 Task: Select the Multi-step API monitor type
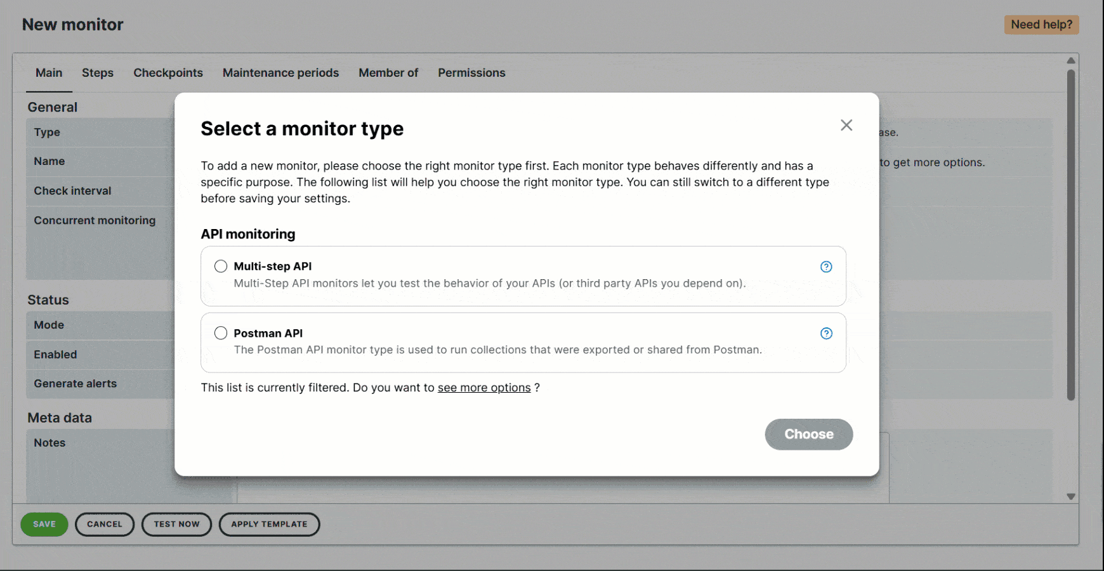[220, 266]
